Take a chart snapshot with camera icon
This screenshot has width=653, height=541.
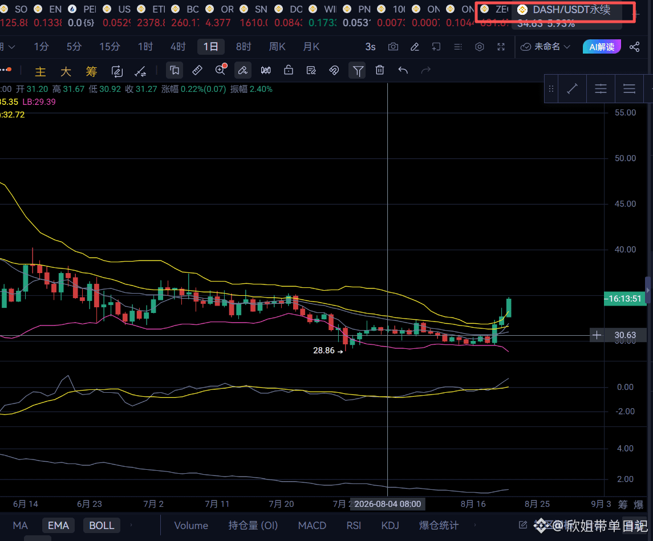click(393, 47)
